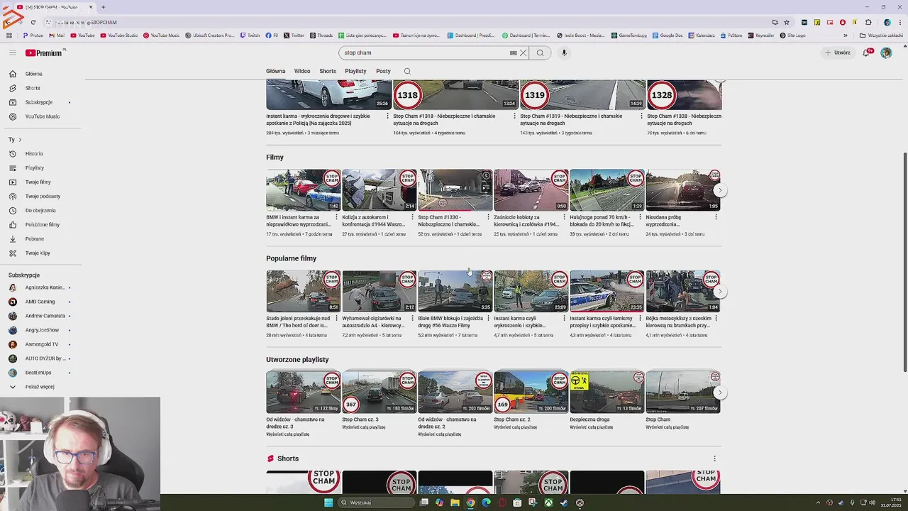Expand subscriptions with 'Pokaż więcej'
908x511 pixels.
tap(40, 387)
